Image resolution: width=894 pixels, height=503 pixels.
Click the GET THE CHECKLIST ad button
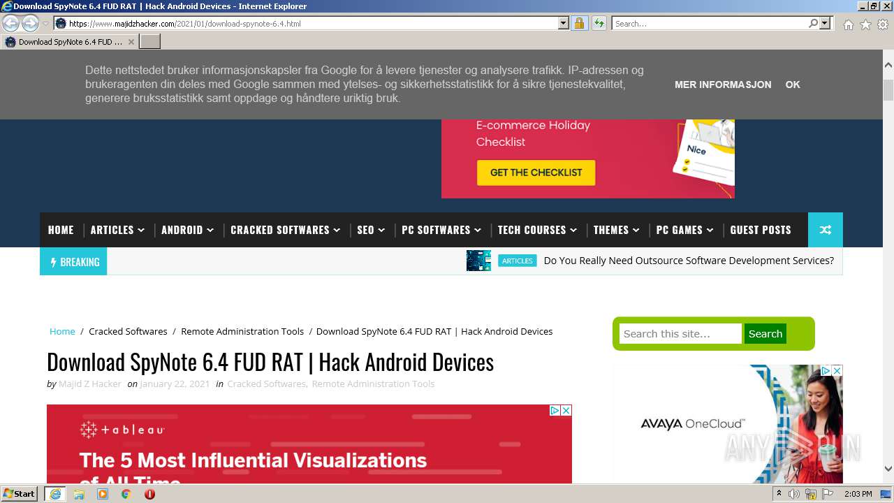click(536, 173)
